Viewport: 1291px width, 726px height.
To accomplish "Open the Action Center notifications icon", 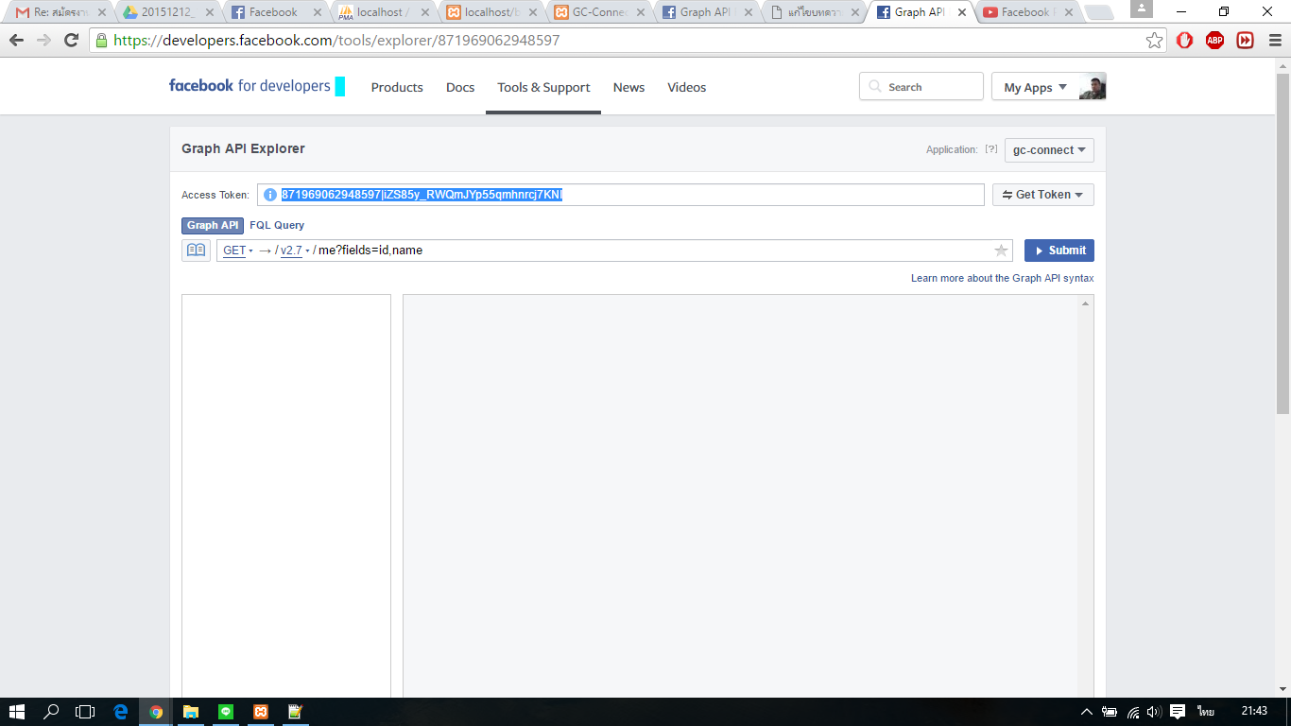I will click(x=1178, y=712).
